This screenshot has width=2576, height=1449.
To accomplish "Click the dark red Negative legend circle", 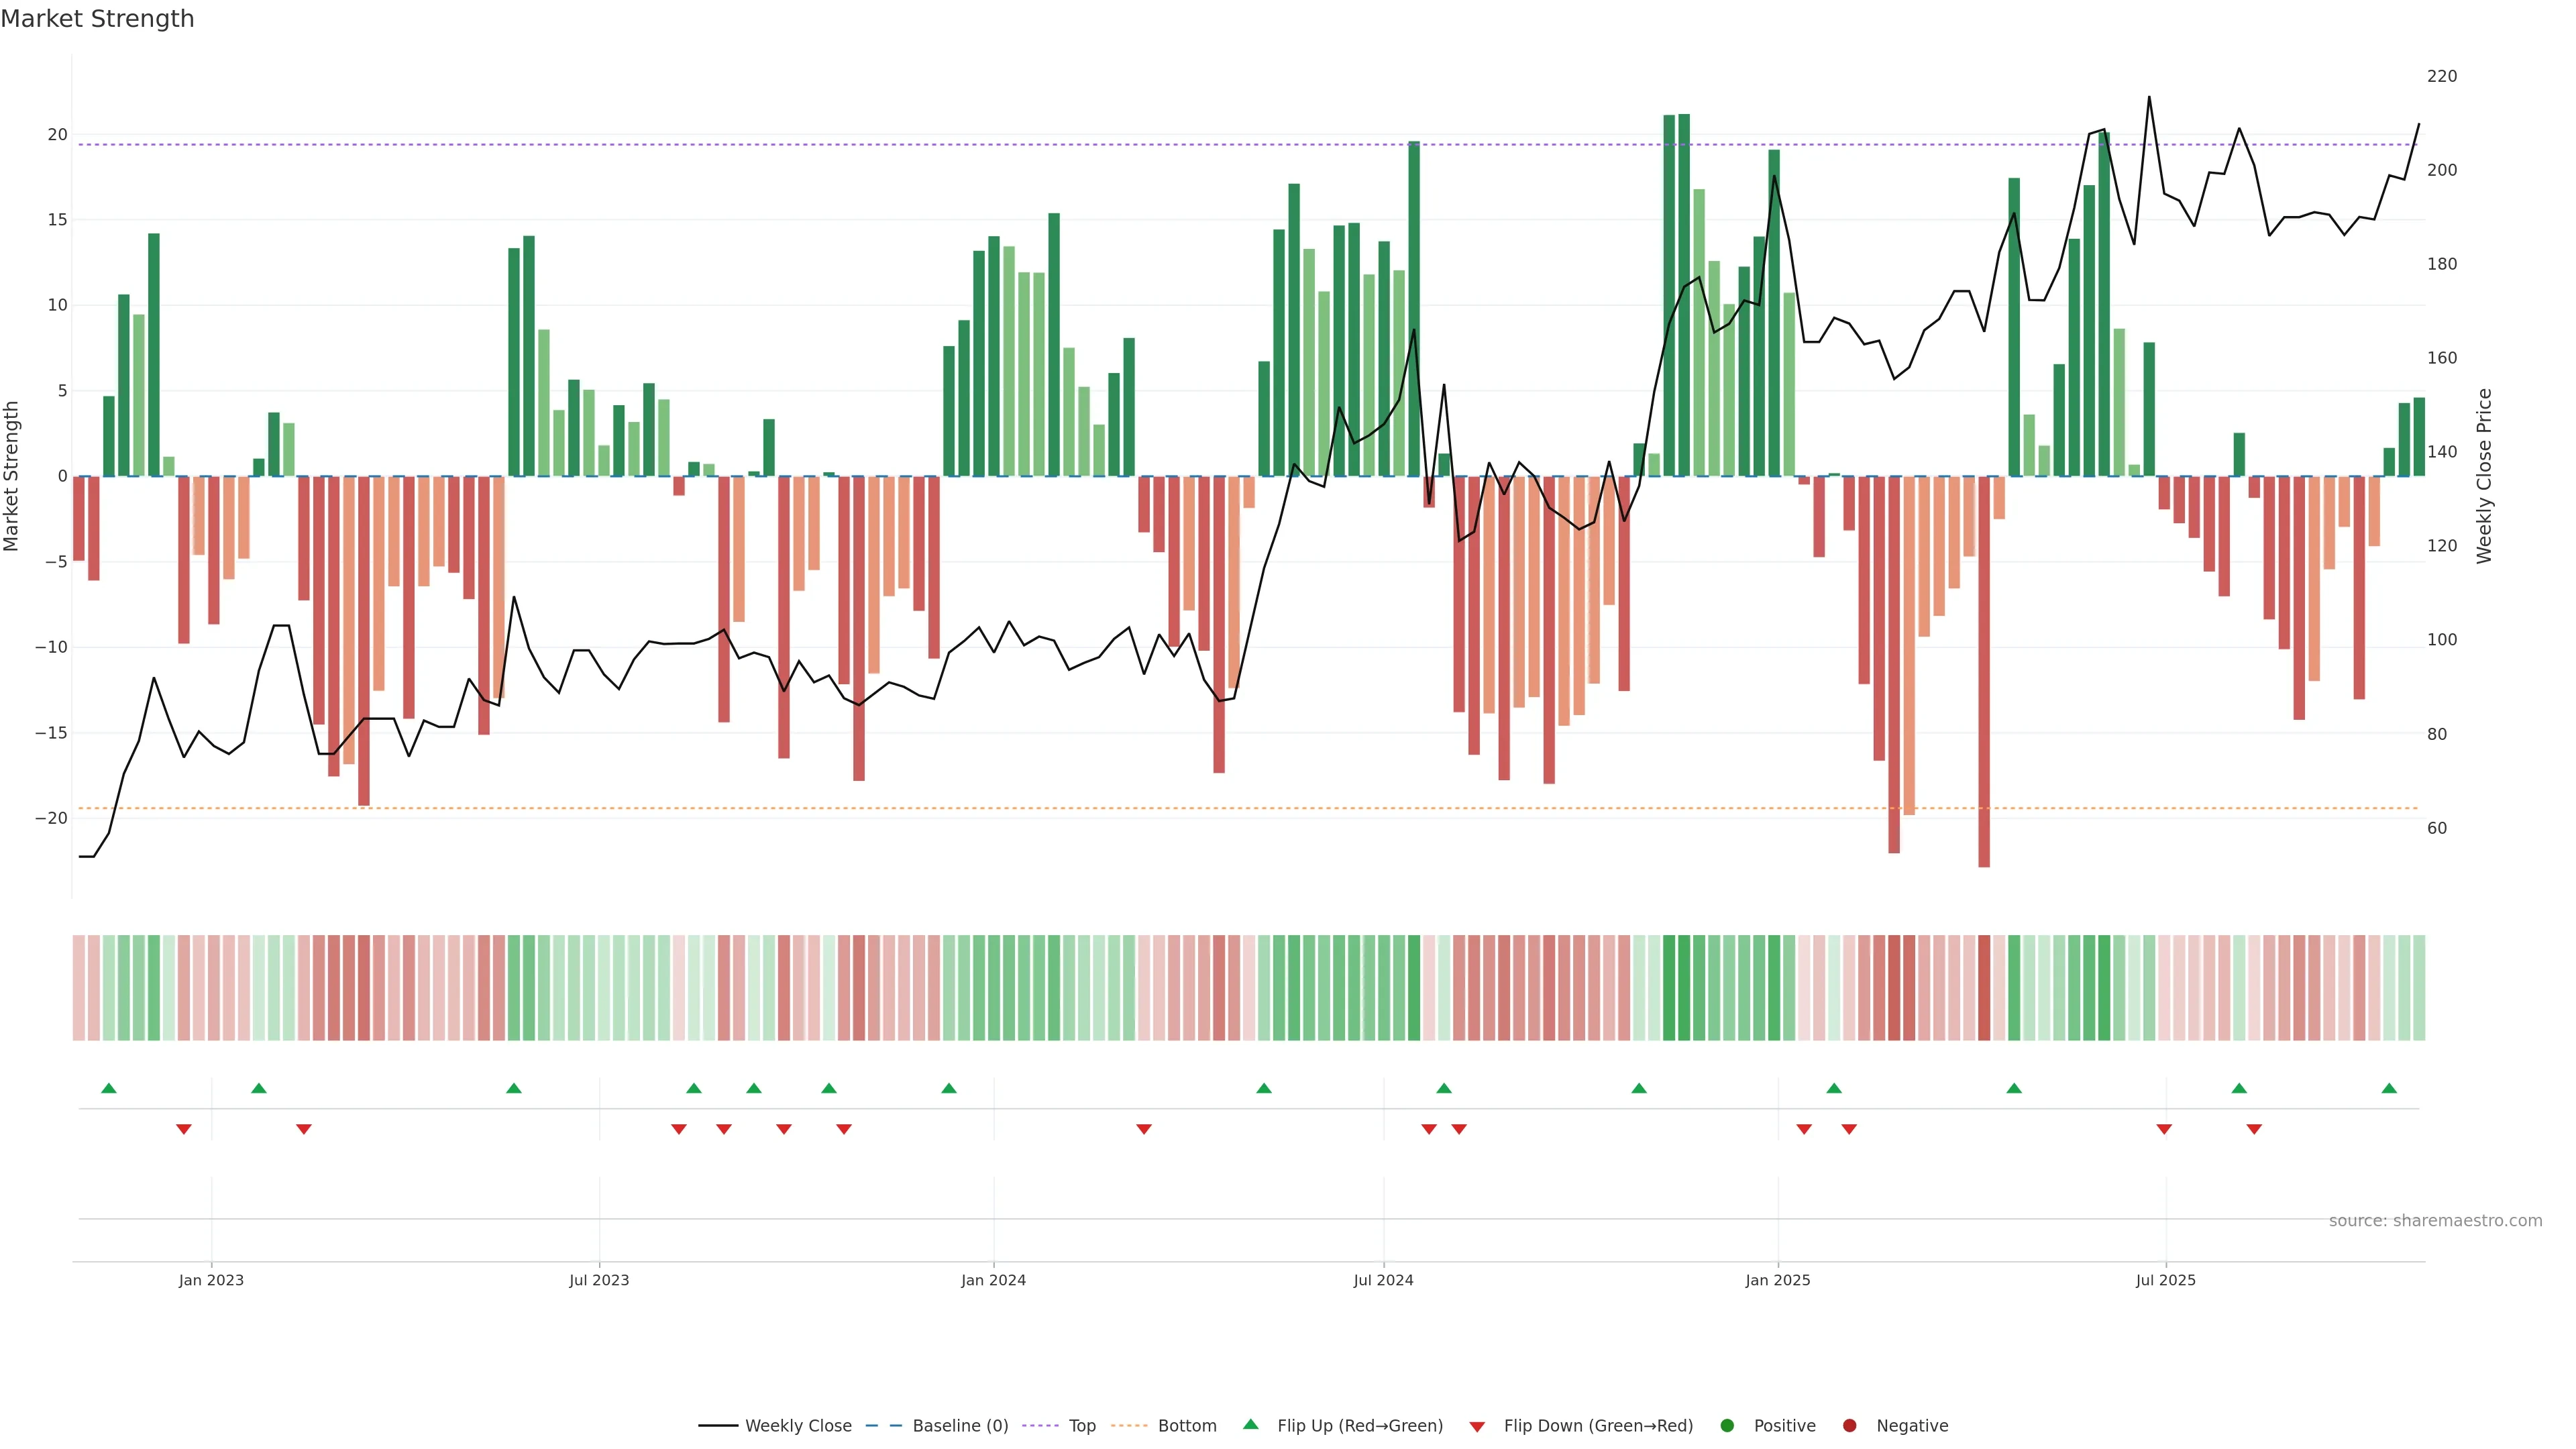I will (x=1849, y=1425).
